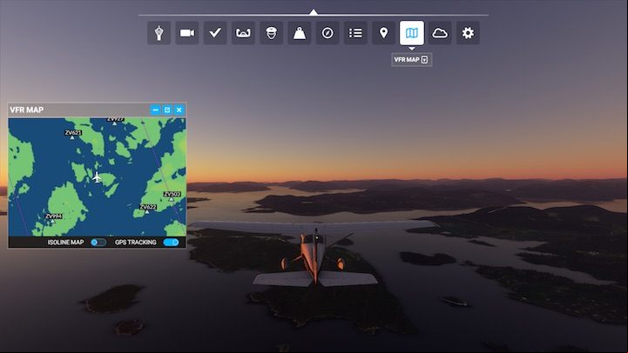The height and width of the screenshot is (353, 628).
Task: Toggle the VFR Map toolbar icon
Action: point(412,33)
